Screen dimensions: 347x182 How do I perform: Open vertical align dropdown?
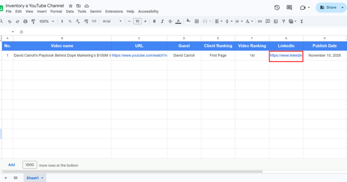[229, 21]
